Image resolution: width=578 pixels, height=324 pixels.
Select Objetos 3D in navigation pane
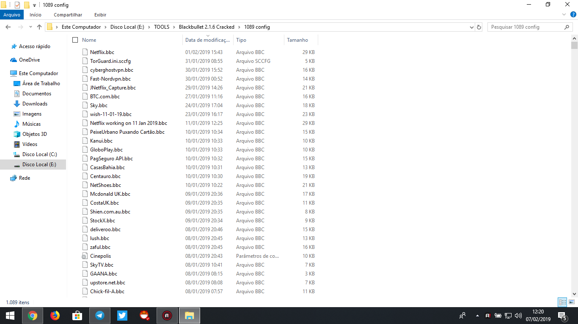[34, 134]
